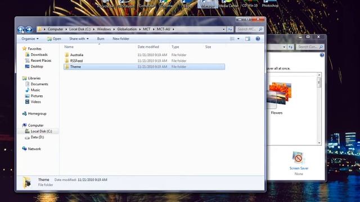This screenshot has height=202, width=360.
Task: Go back with the Back arrow button
Action: (21, 29)
